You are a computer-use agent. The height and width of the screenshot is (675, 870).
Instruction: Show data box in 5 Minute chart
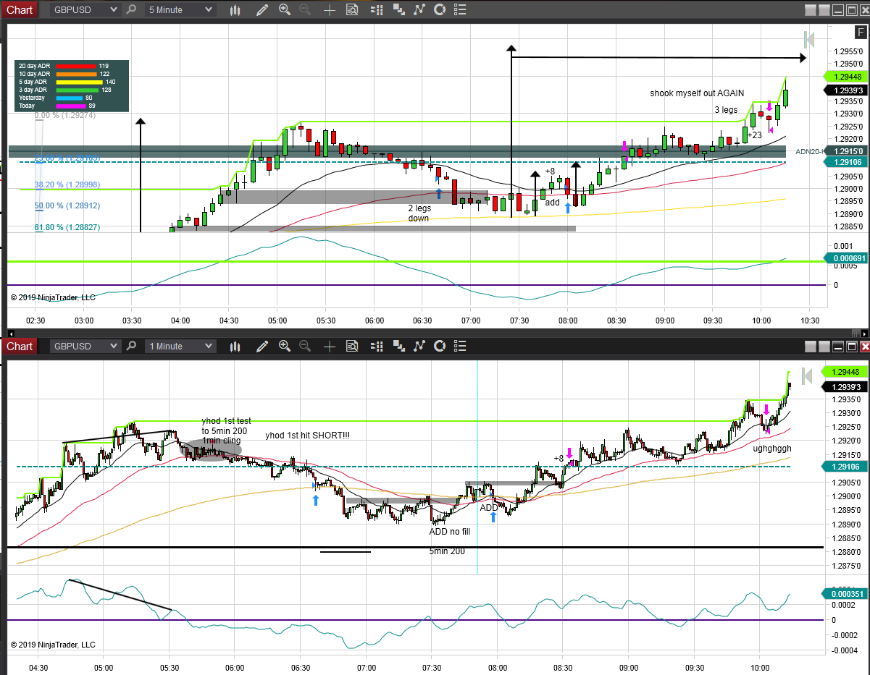tap(352, 9)
